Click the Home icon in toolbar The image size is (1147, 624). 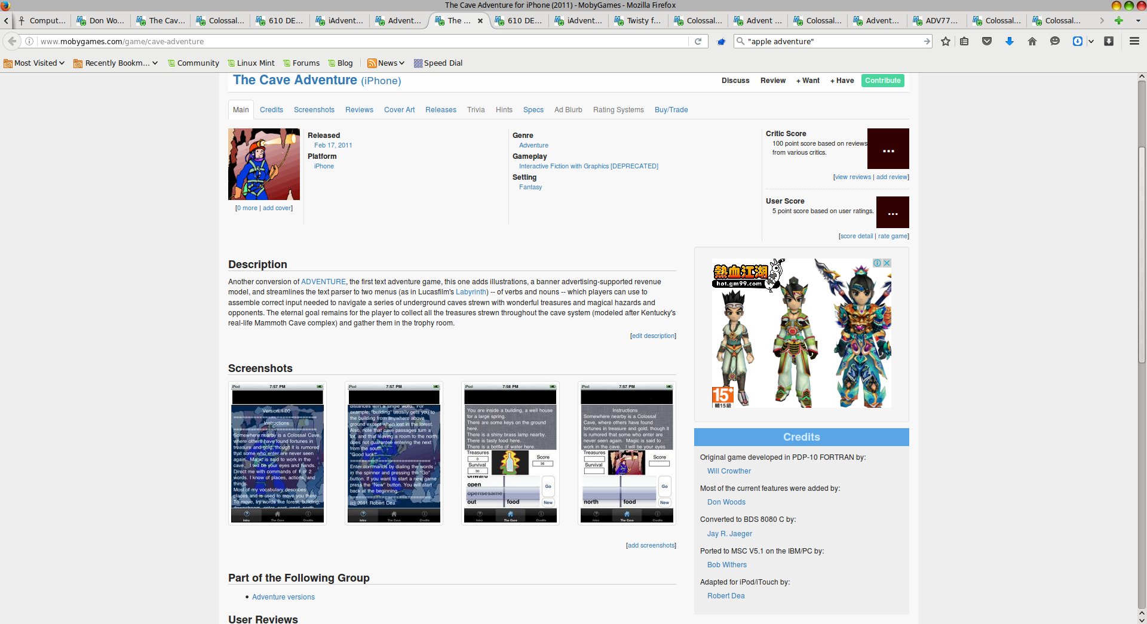click(1032, 41)
